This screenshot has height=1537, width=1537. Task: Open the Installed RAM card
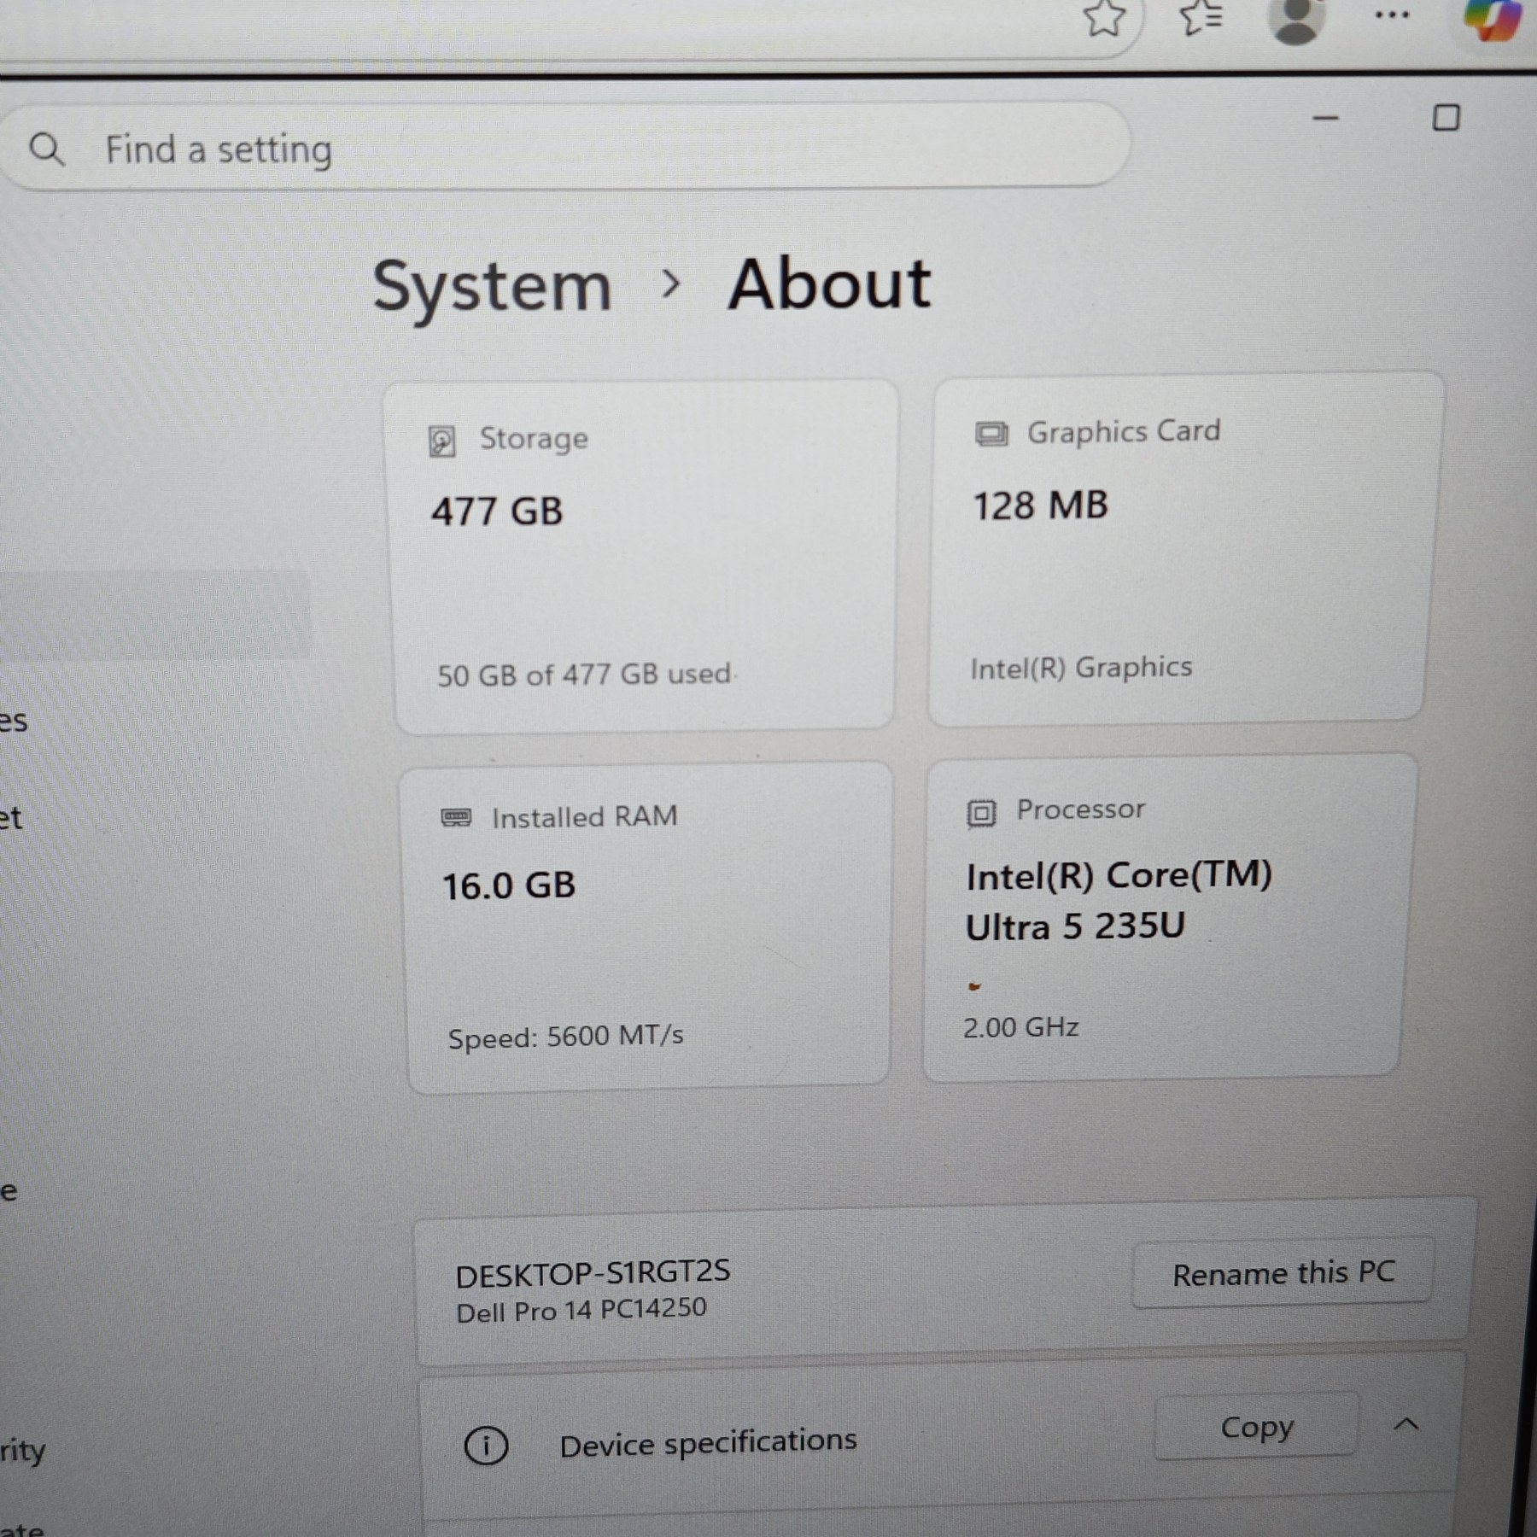point(647,927)
